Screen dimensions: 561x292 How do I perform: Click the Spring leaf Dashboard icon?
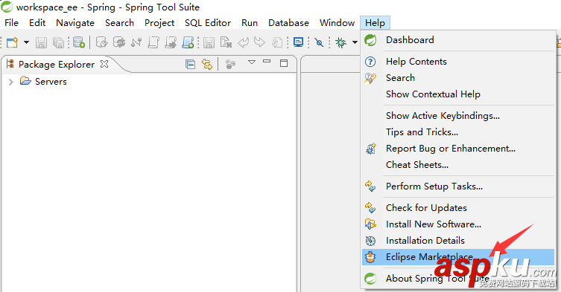tap(370, 40)
